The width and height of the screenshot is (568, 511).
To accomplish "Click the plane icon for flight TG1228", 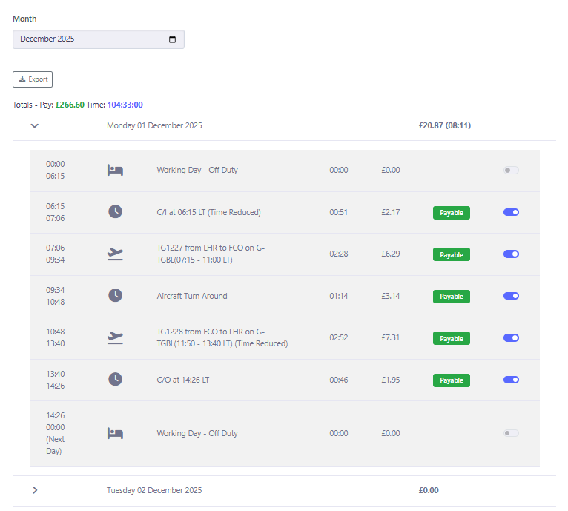I will pyautogui.click(x=115, y=338).
